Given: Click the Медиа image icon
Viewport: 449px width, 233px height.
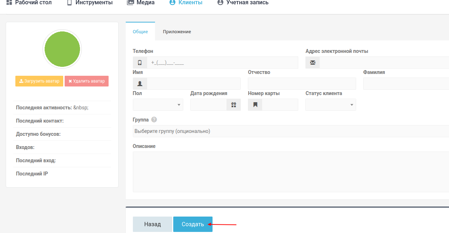Looking at the screenshot, I should 130,3.
